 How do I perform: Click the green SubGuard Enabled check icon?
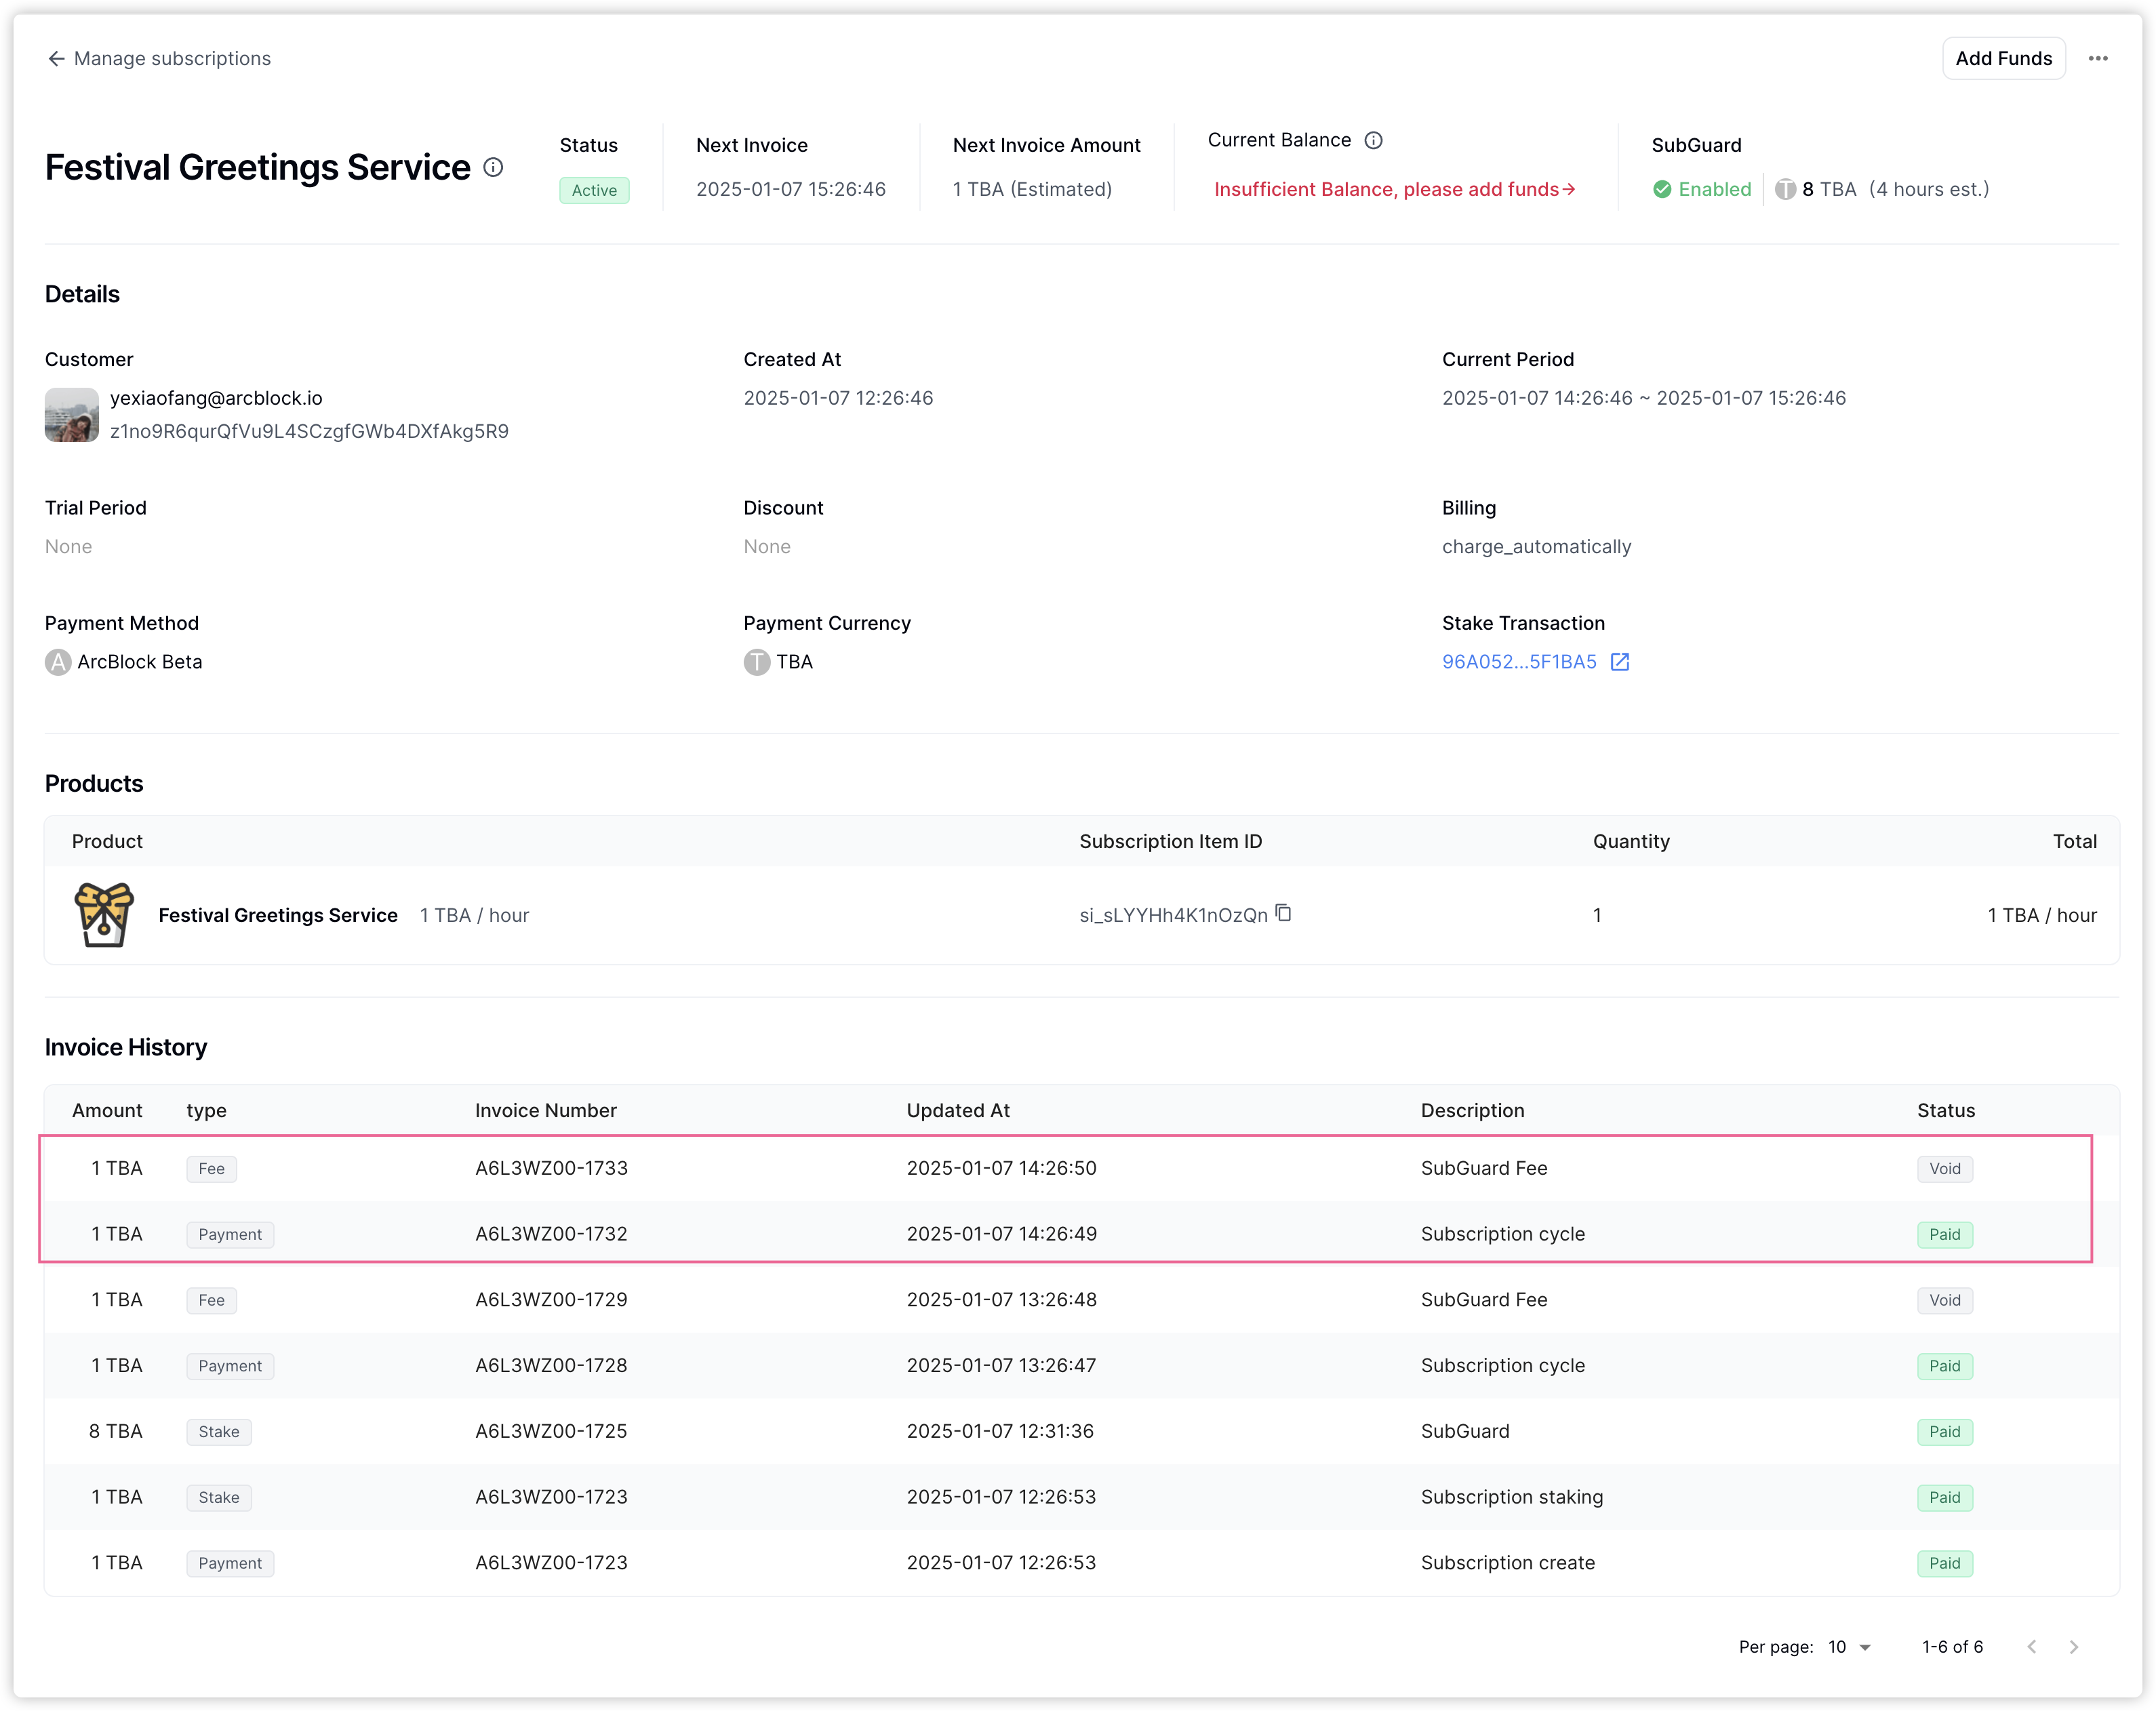(x=1662, y=190)
